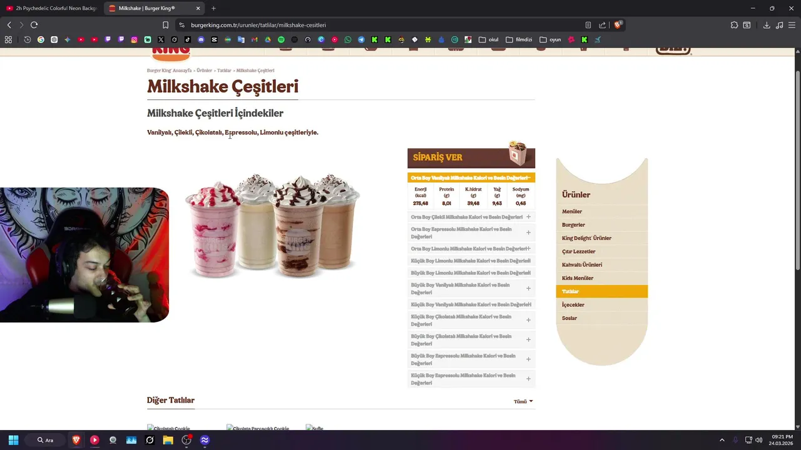Open the media playlist music note icon
The width and height of the screenshot is (801, 450).
point(779,25)
